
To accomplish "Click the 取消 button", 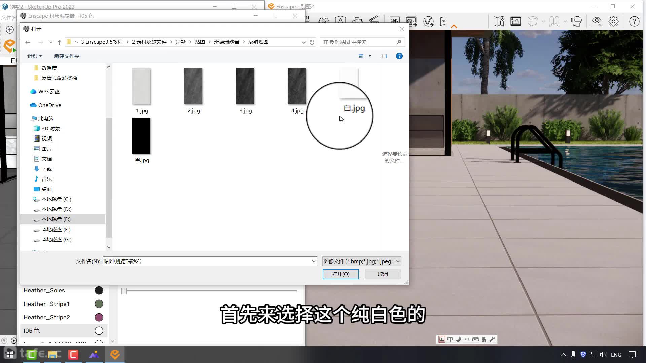I will 383,274.
